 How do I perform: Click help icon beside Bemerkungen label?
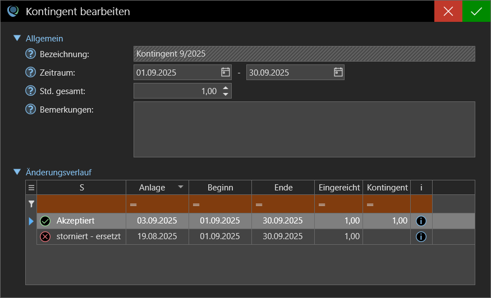[31, 109]
